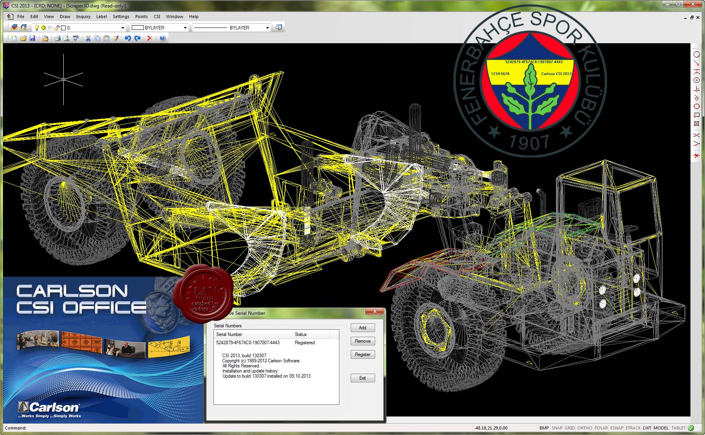Click the Clear Entity Snaps asterisk icon

coord(696,156)
